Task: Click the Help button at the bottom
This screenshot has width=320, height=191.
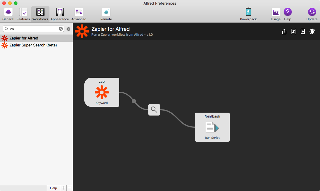Action: click(x=53, y=188)
